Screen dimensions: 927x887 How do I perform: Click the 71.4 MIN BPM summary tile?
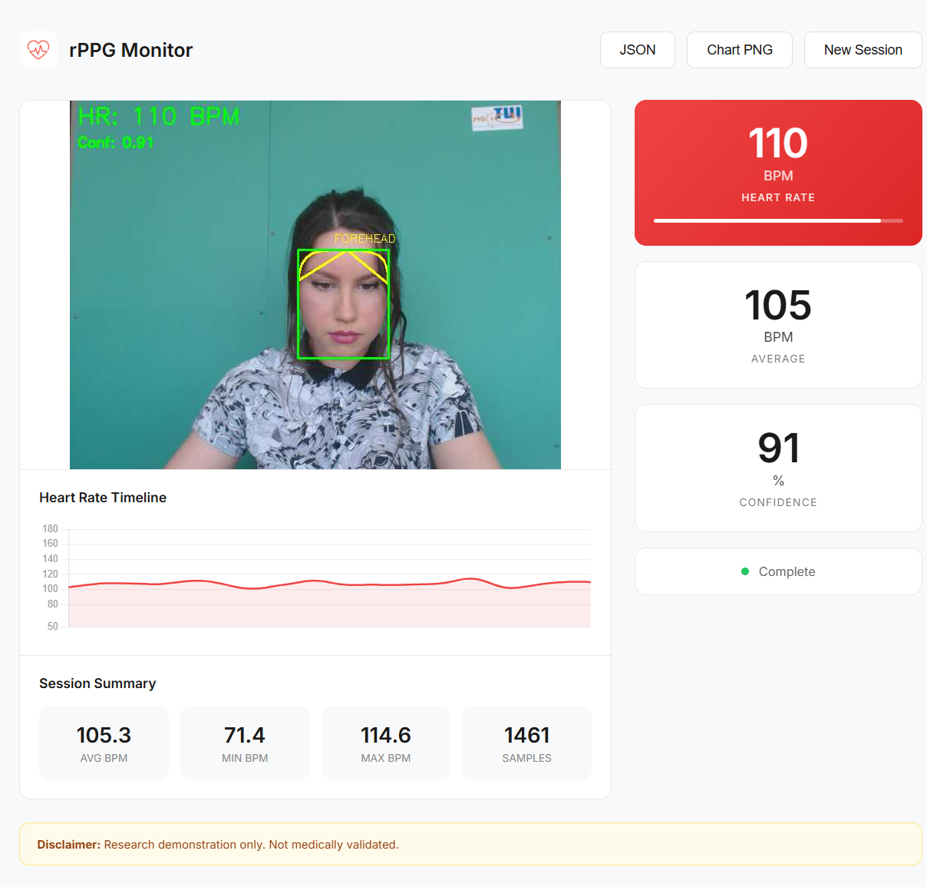click(245, 743)
